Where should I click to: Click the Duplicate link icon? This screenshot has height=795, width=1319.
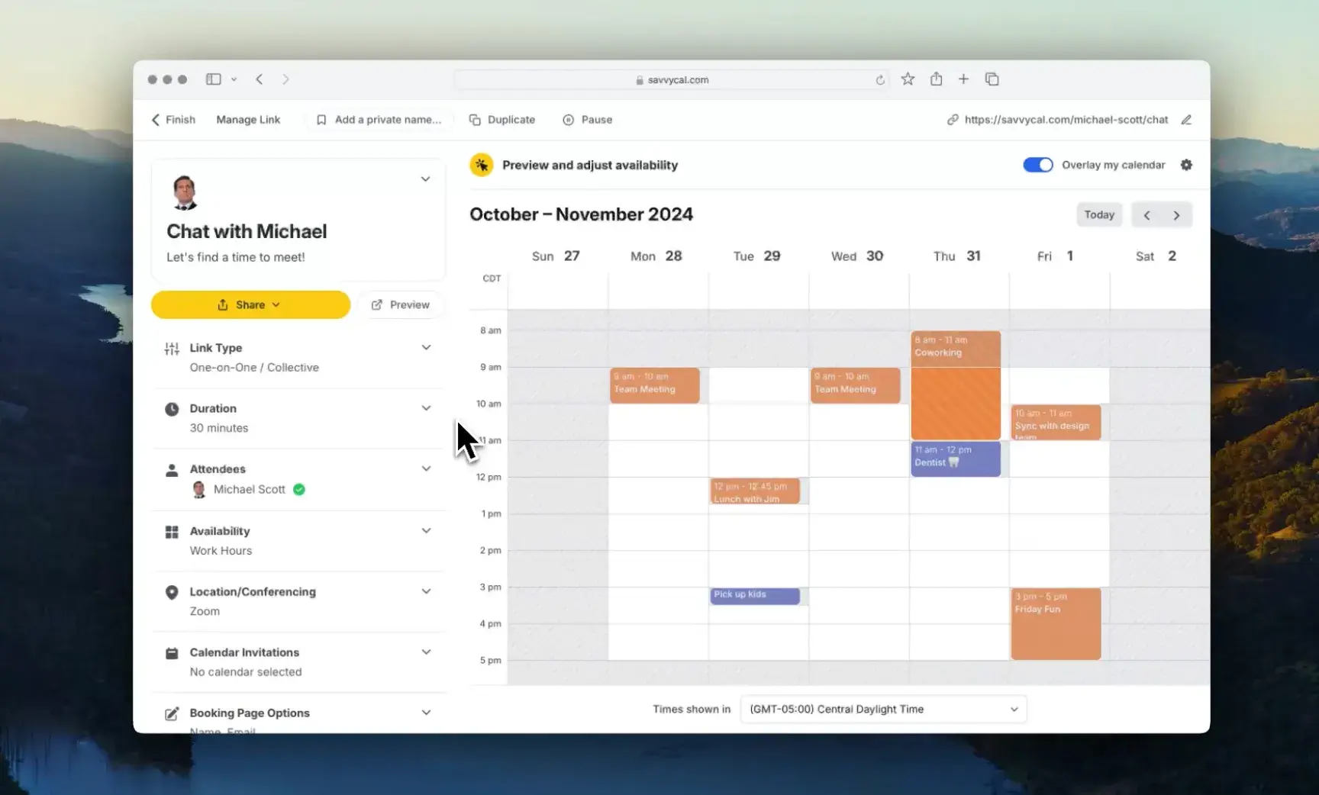tap(476, 119)
